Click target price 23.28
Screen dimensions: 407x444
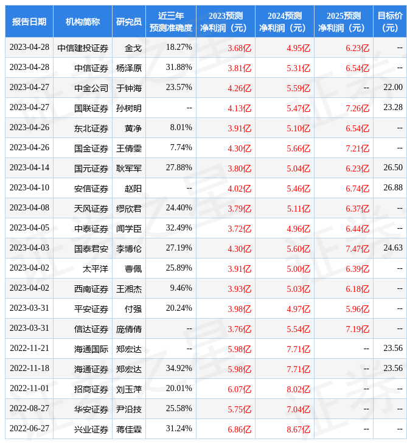point(393,107)
